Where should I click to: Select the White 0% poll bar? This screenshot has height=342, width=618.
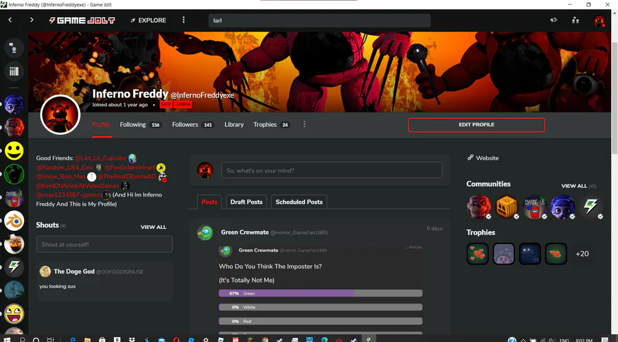321,307
